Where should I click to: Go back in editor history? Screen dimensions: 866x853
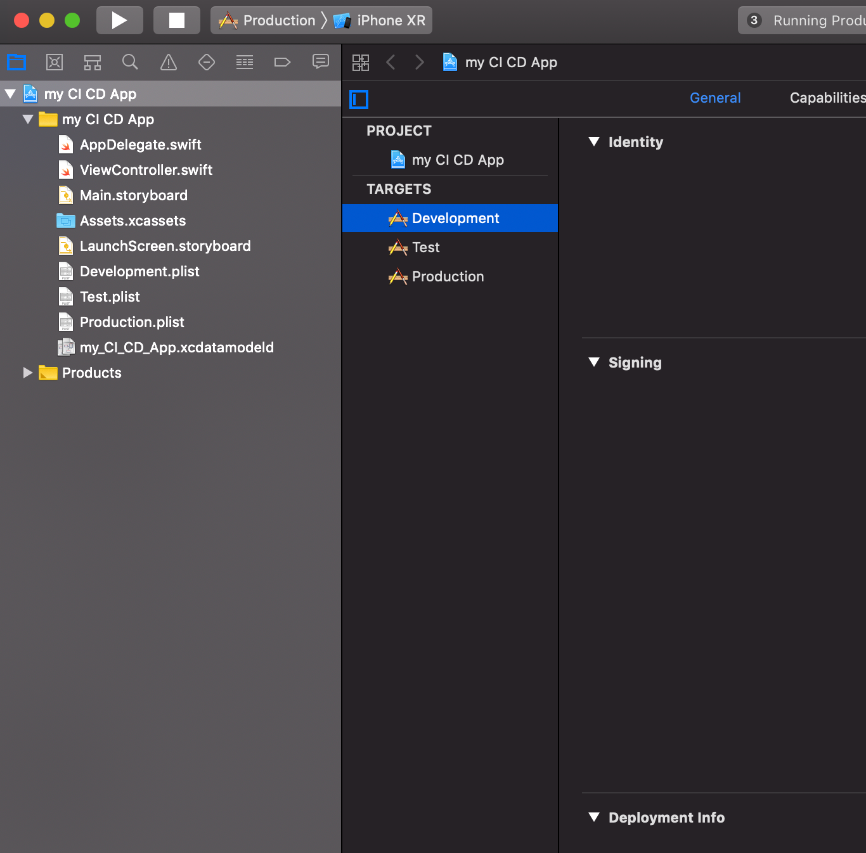[391, 62]
